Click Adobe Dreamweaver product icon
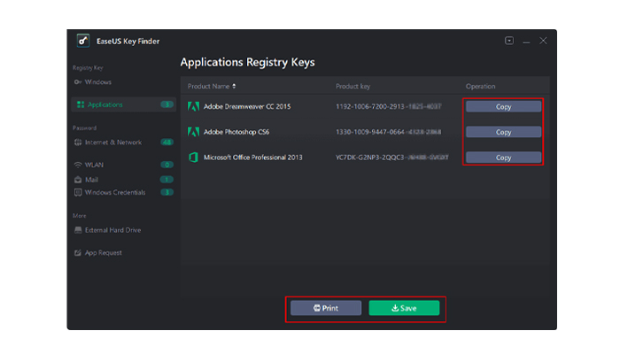 point(193,106)
